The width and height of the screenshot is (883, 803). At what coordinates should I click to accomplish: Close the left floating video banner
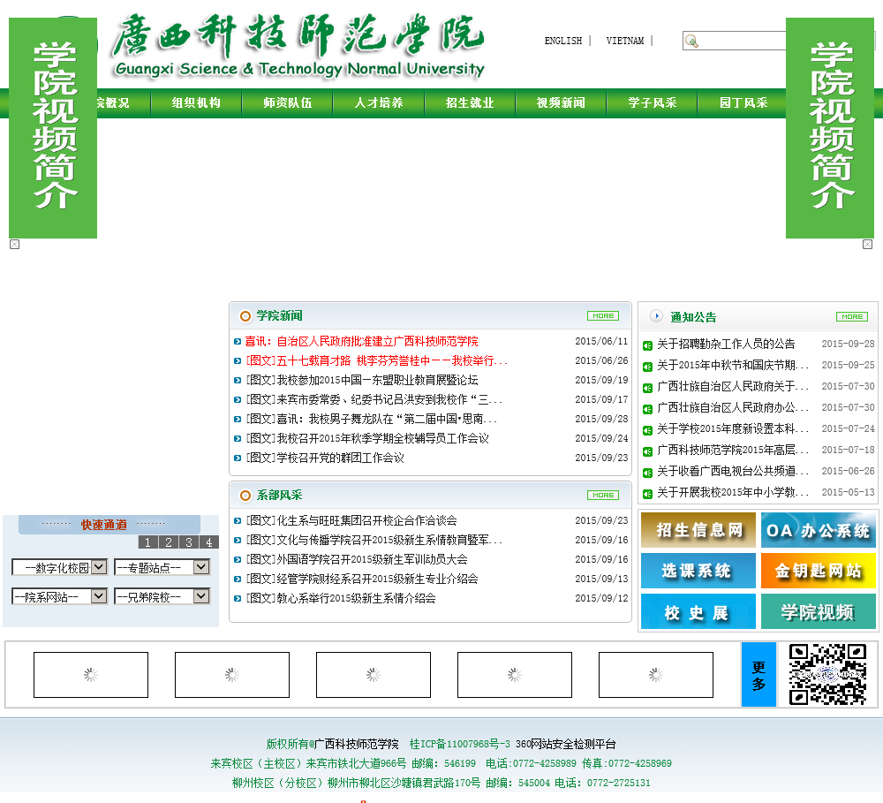coord(15,244)
